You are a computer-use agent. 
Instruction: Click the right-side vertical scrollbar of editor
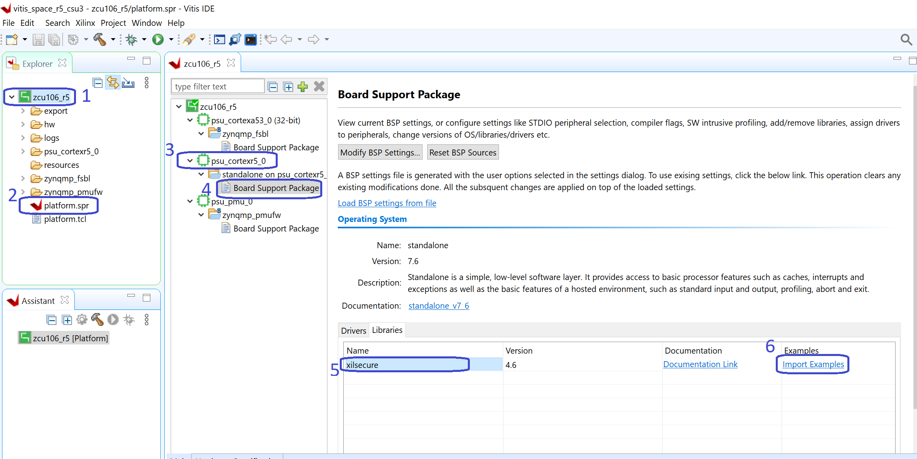click(x=915, y=247)
